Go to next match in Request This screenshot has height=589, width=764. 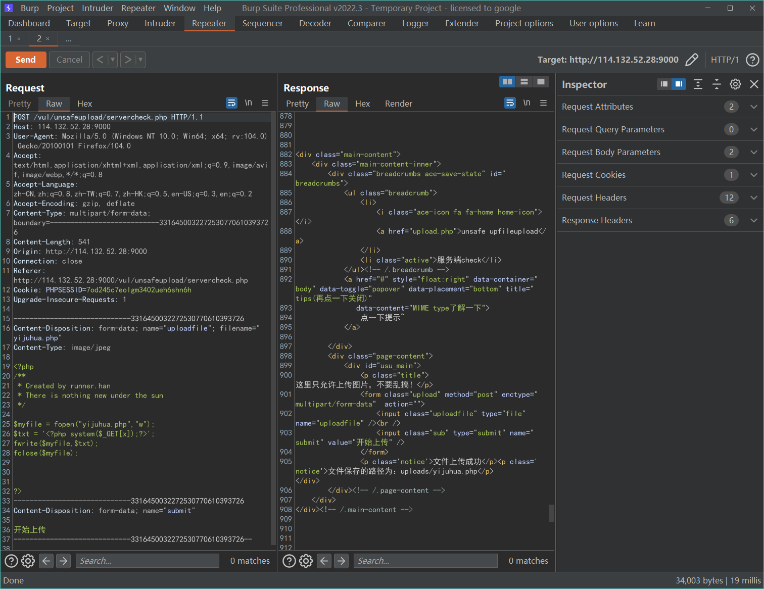pyautogui.click(x=63, y=561)
